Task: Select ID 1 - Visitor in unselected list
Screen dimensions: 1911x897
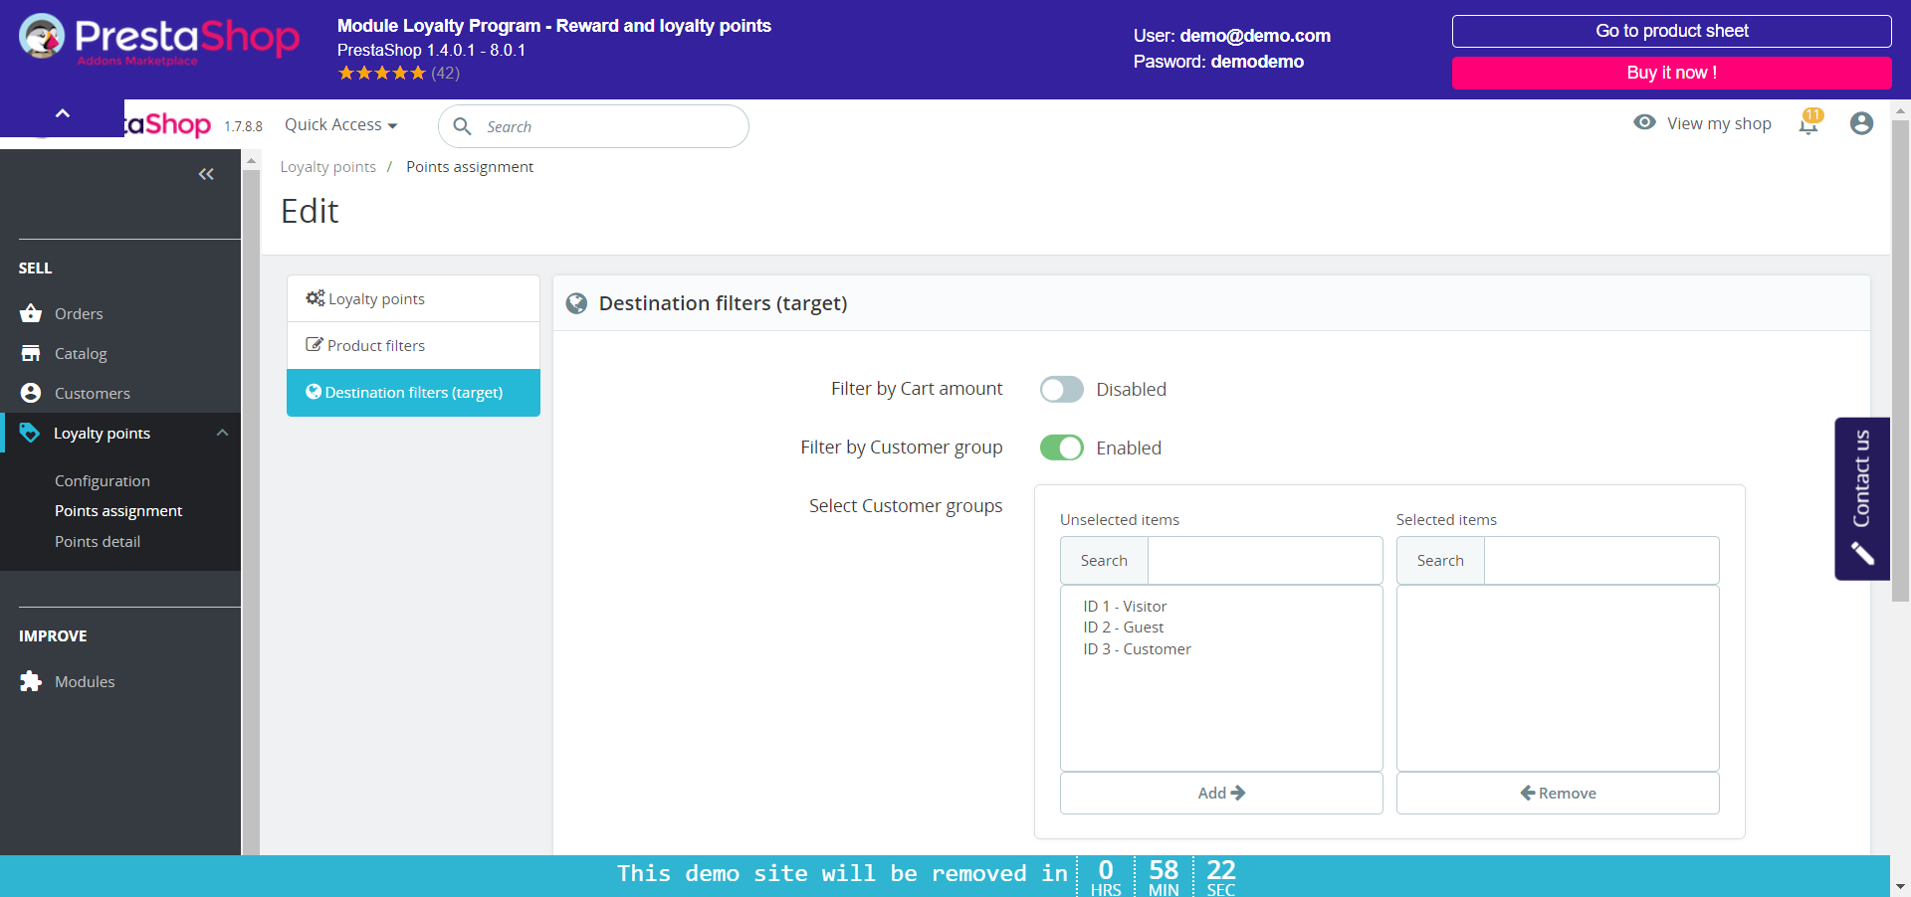Action: [1125, 606]
